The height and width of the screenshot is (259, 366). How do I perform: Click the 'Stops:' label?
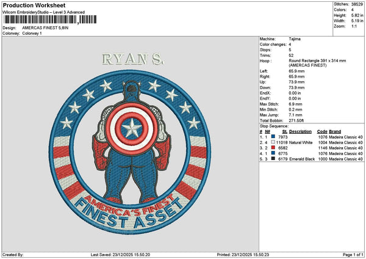click(x=265, y=50)
